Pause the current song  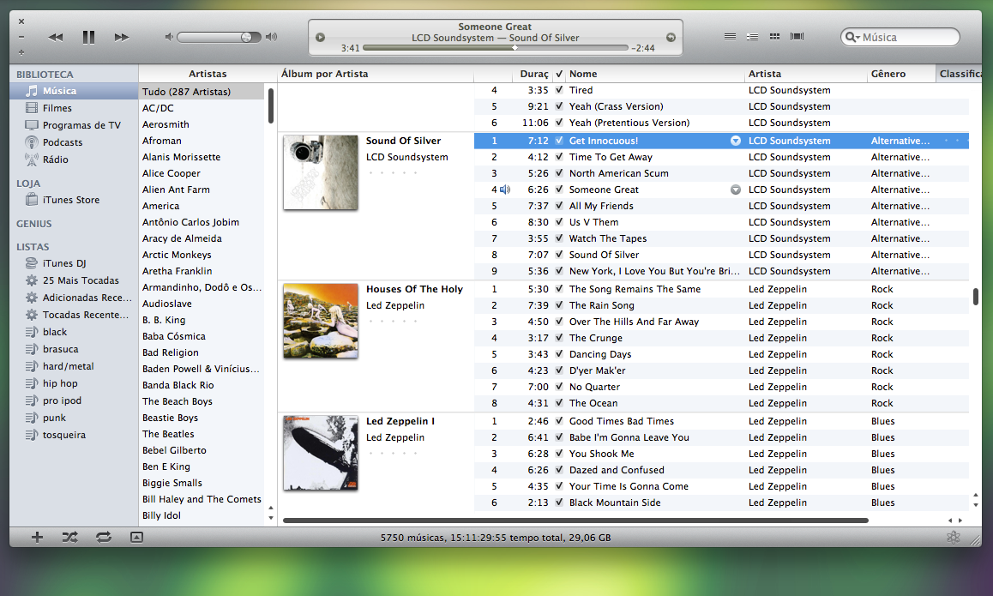tap(88, 38)
